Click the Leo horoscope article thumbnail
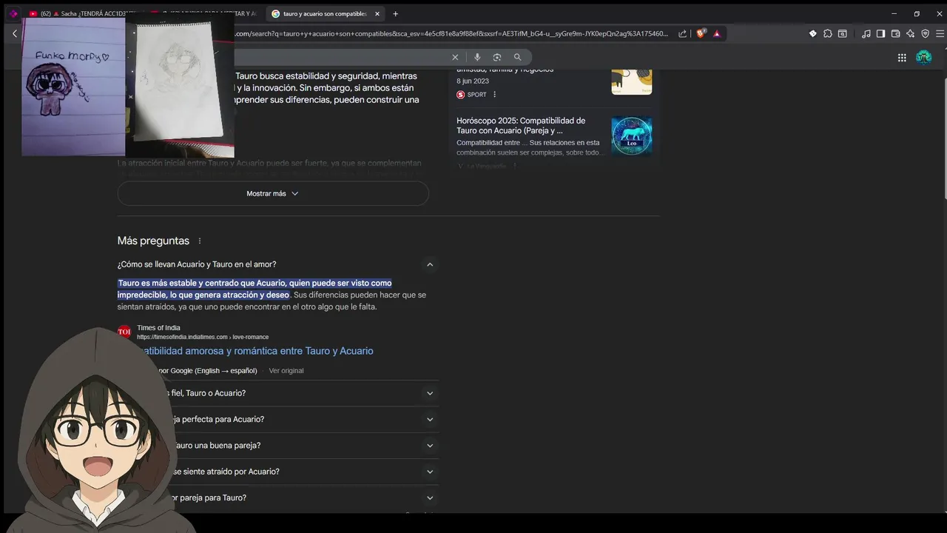The height and width of the screenshot is (533, 947). coord(632,136)
